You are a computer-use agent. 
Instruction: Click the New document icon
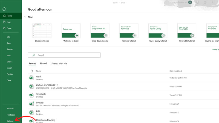[x=4, y=22]
